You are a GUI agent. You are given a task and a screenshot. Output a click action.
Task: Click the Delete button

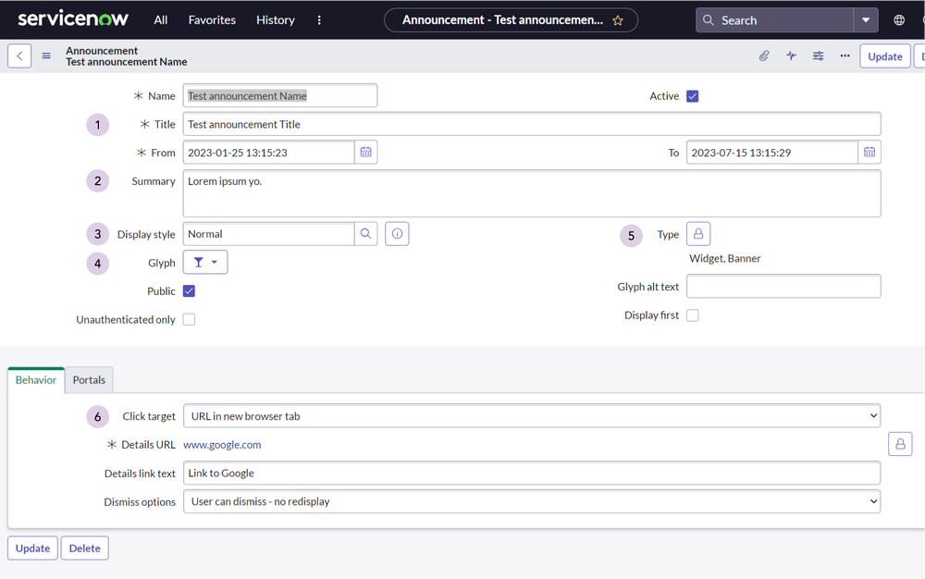(x=85, y=548)
